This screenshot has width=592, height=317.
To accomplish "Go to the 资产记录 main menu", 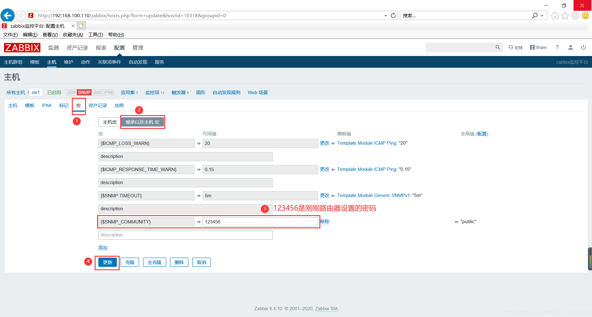I will click(77, 48).
